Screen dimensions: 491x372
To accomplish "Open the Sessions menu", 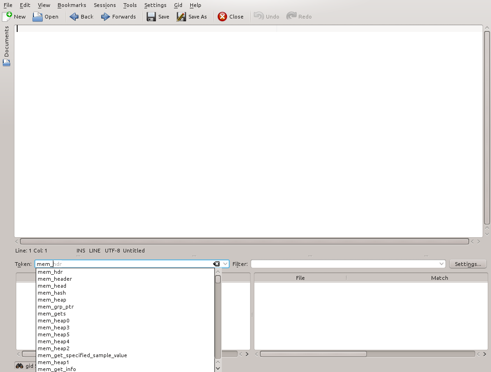I will (x=104, y=5).
